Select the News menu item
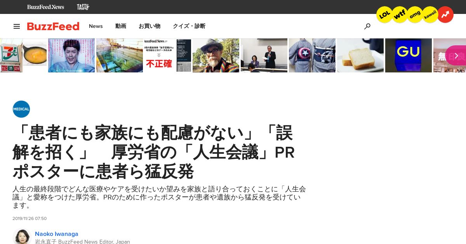 [x=96, y=26]
